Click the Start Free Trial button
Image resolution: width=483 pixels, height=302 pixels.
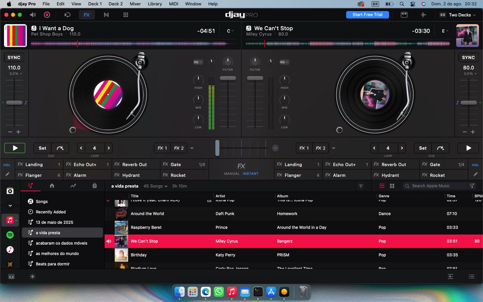pyautogui.click(x=367, y=14)
